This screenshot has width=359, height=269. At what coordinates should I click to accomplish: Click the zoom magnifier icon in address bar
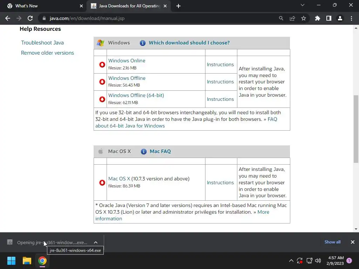(x=281, y=18)
